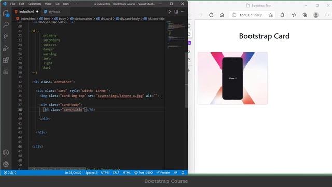Image resolution: width=332 pixels, height=187 pixels.
Task: Open body breadcrumb segment
Action: click(62, 19)
